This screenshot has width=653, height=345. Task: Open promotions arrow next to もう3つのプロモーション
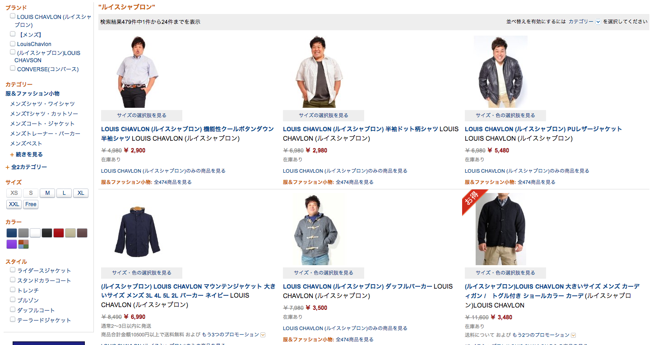(x=263, y=335)
